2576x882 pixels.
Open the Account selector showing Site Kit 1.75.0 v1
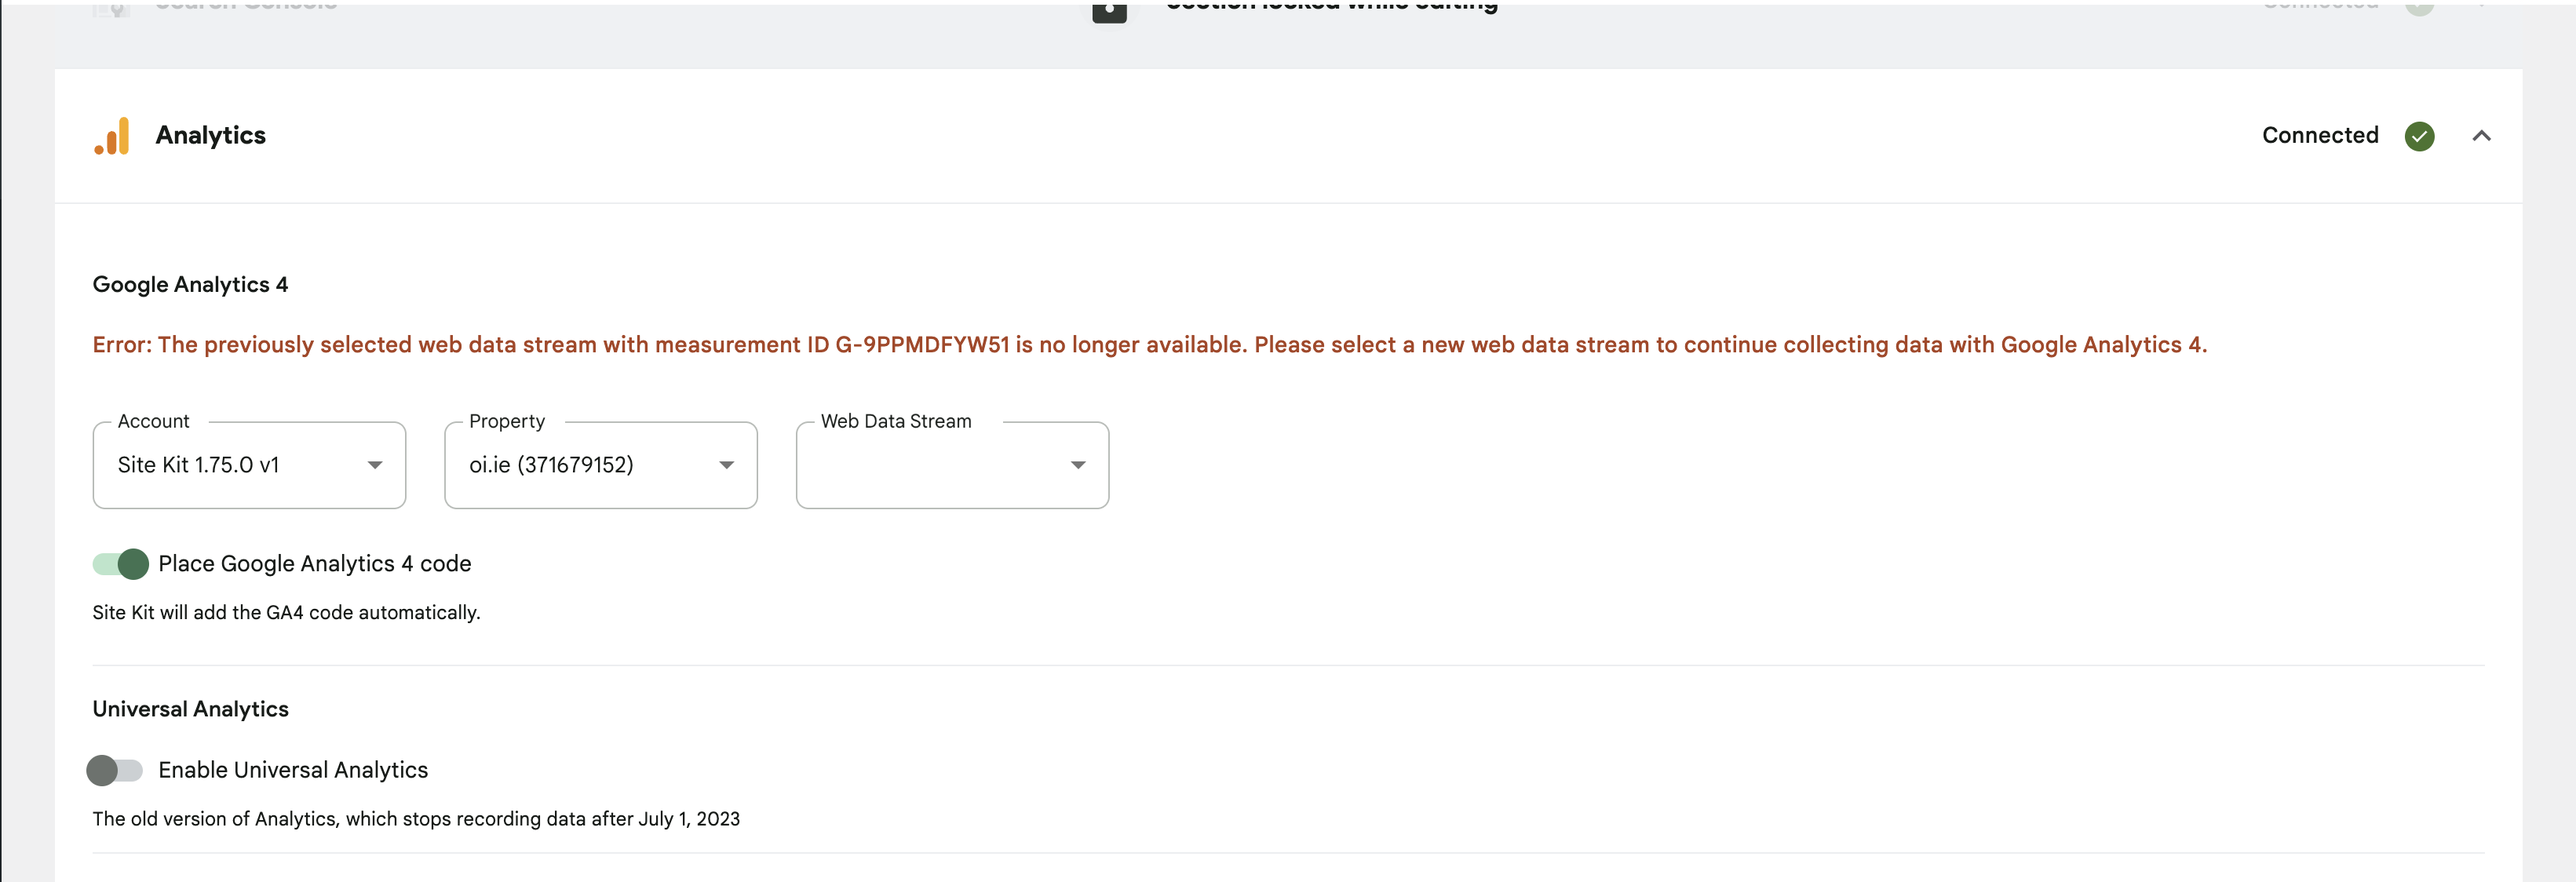(249, 464)
